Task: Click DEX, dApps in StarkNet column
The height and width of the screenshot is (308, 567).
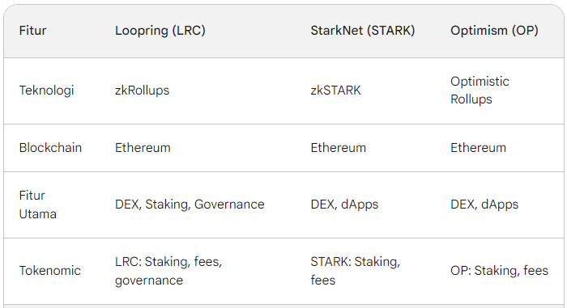Action: coord(344,205)
